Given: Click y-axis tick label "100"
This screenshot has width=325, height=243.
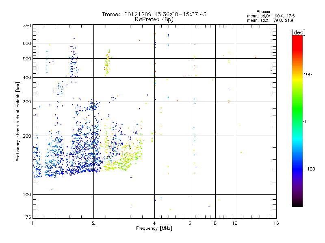Looking at the screenshot, I should tap(27, 195).
